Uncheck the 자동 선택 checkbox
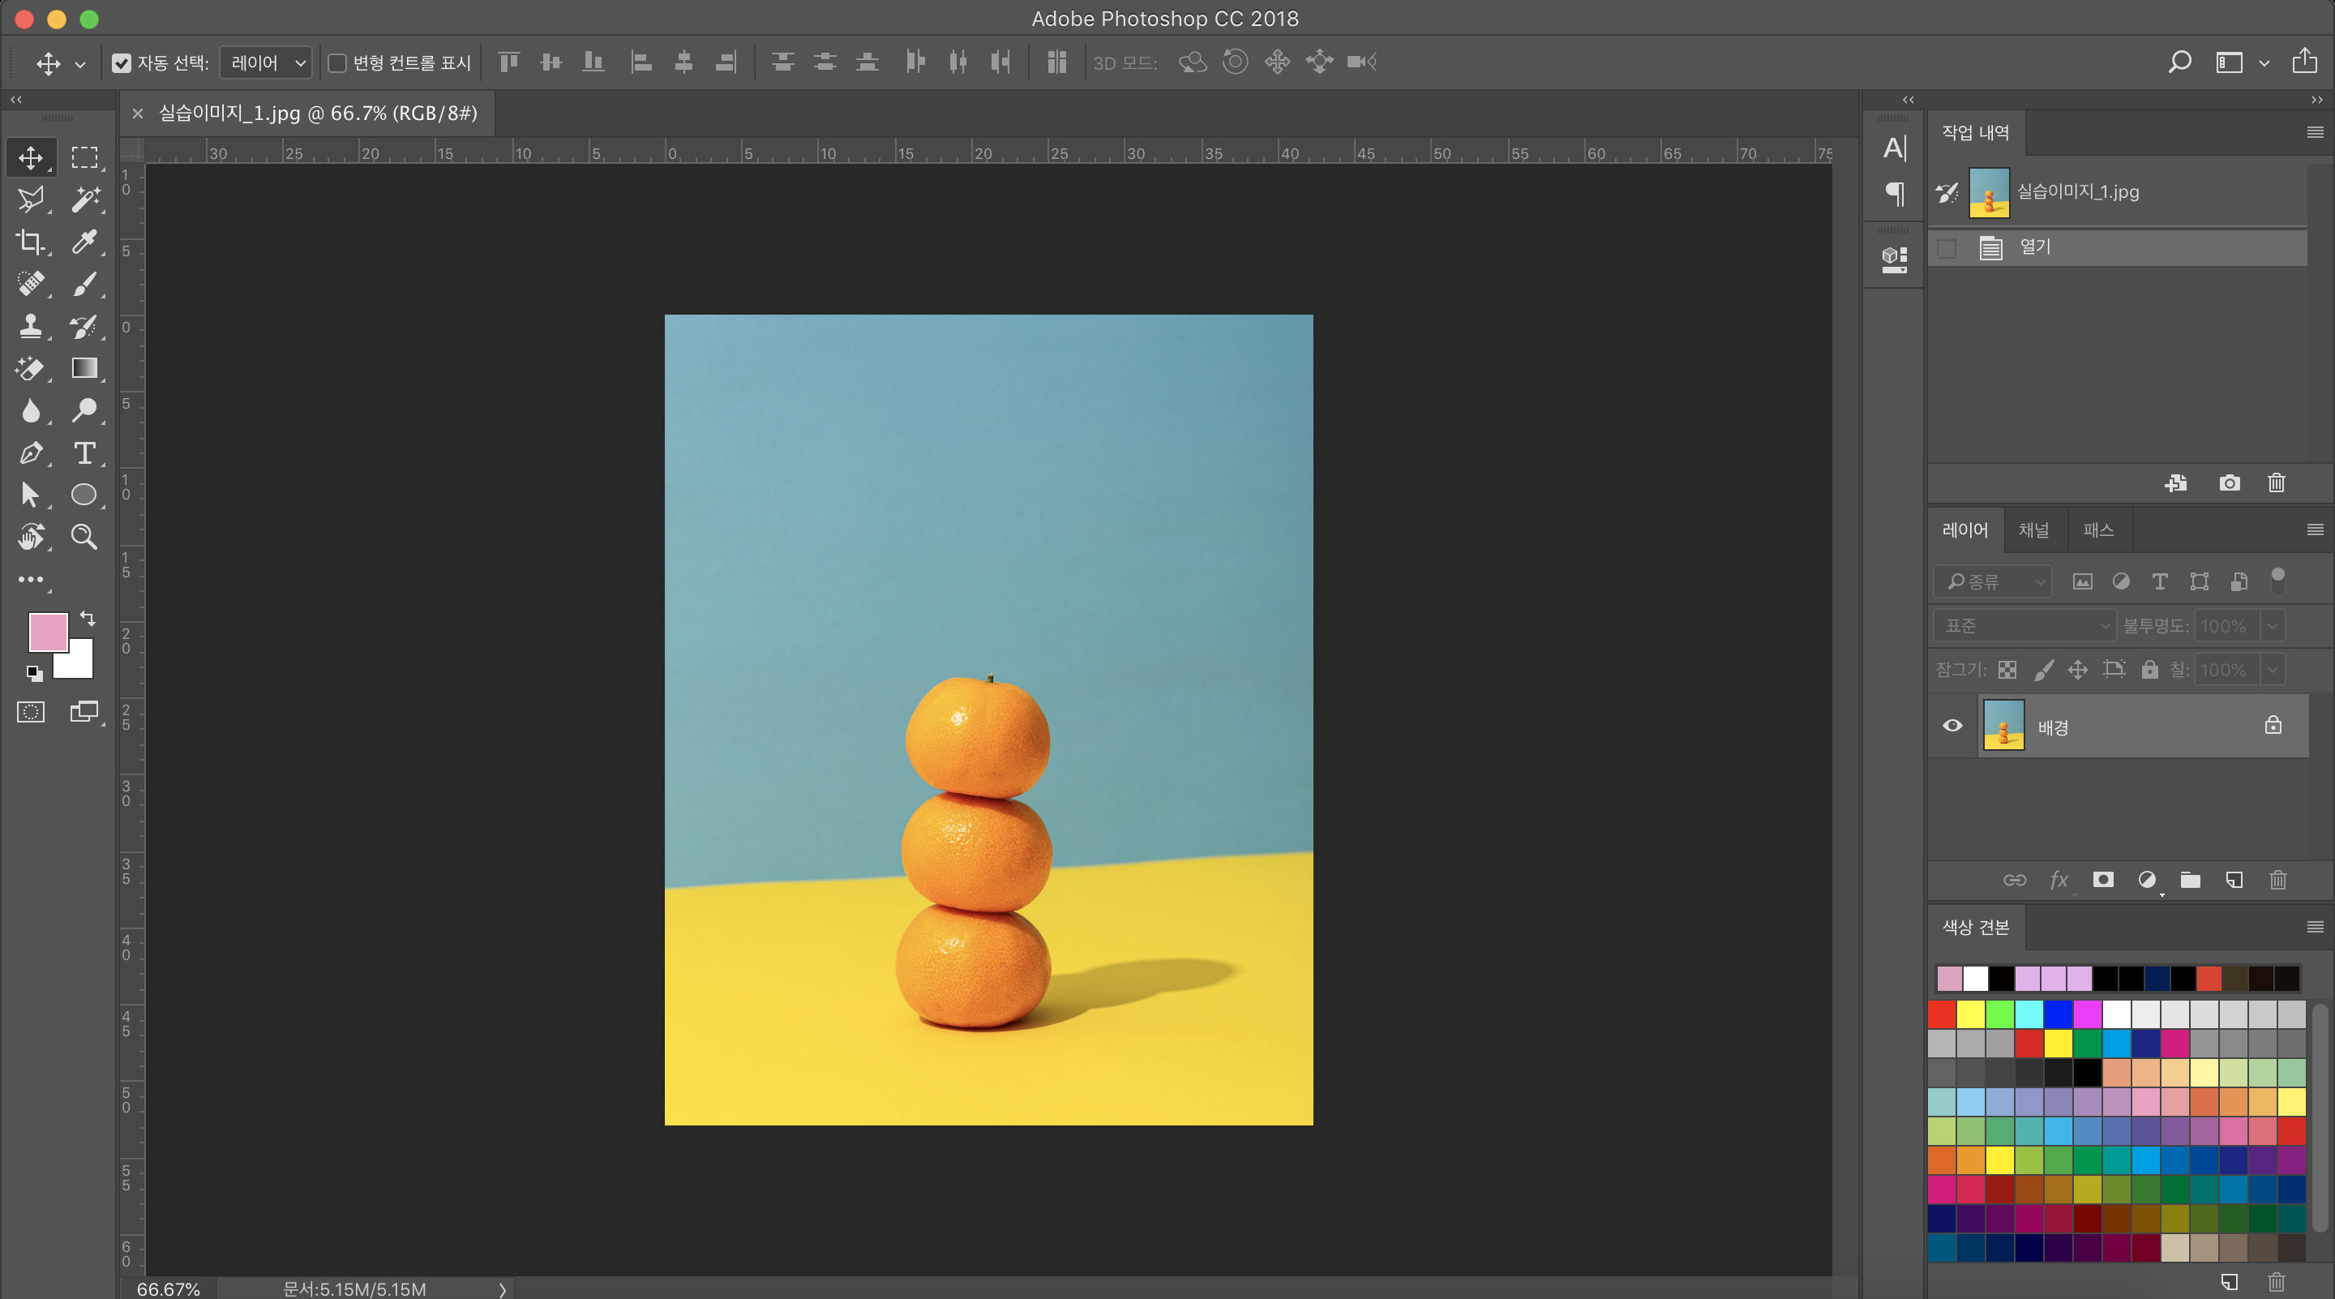 (x=122, y=62)
